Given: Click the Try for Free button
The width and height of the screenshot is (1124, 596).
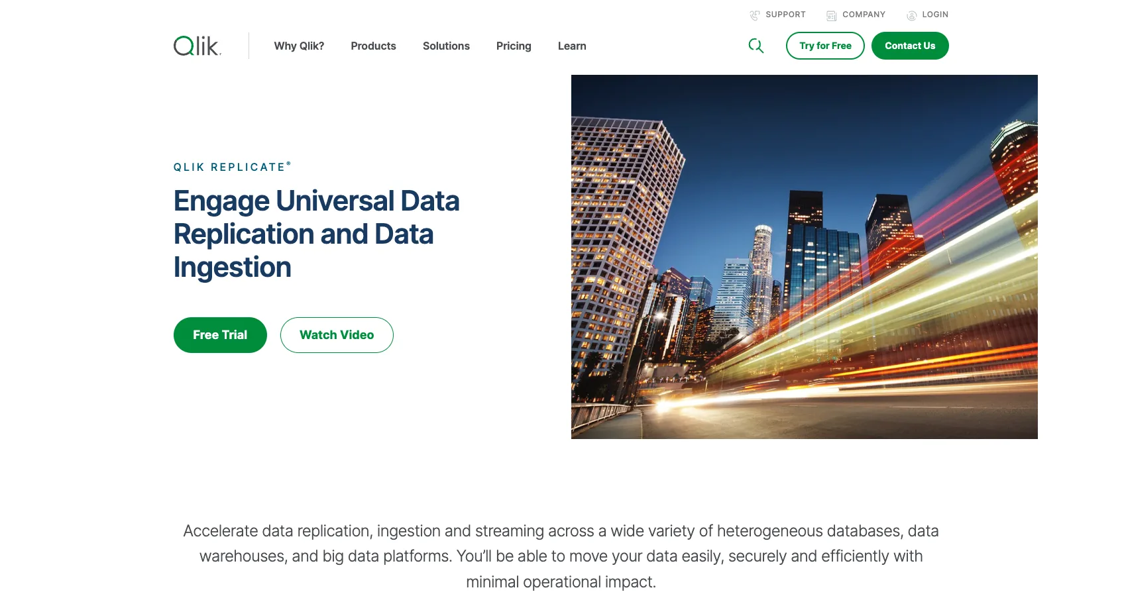Looking at the screenshot, I should 825,46.
